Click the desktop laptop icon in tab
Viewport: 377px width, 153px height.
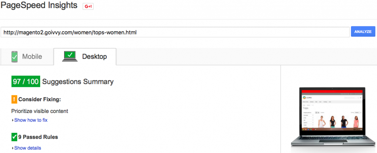pyautogui.click(x=70, y=56)
